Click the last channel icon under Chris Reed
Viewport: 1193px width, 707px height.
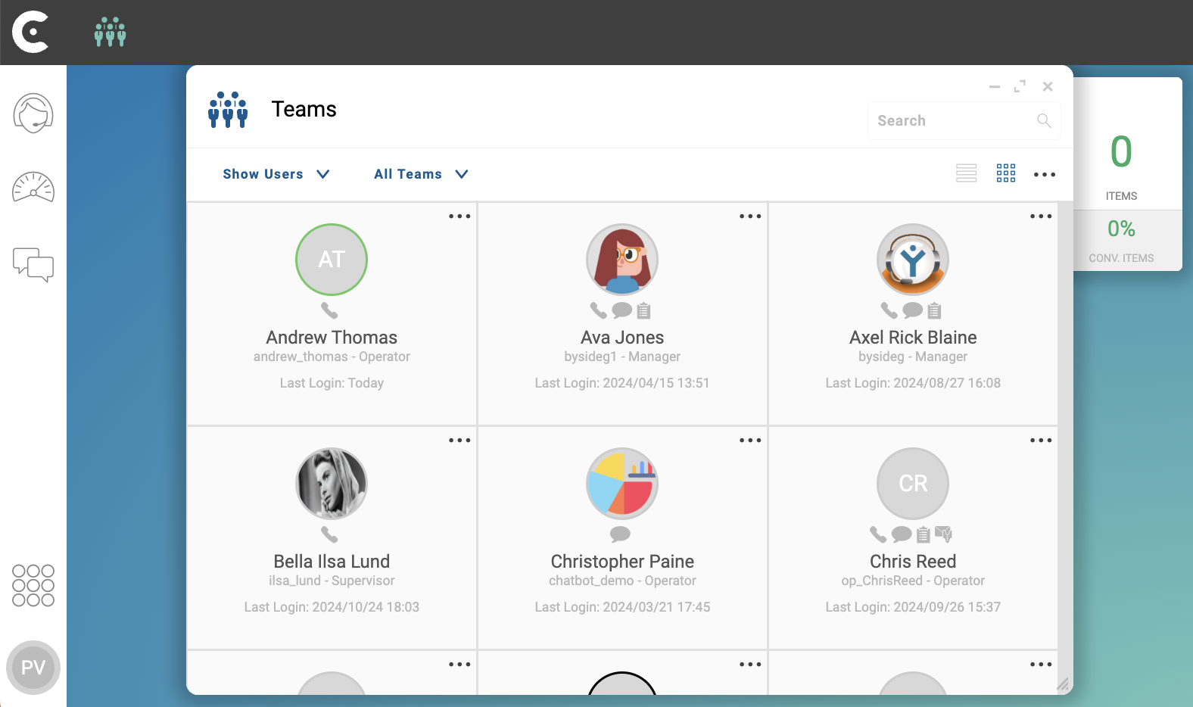point(944,534)
